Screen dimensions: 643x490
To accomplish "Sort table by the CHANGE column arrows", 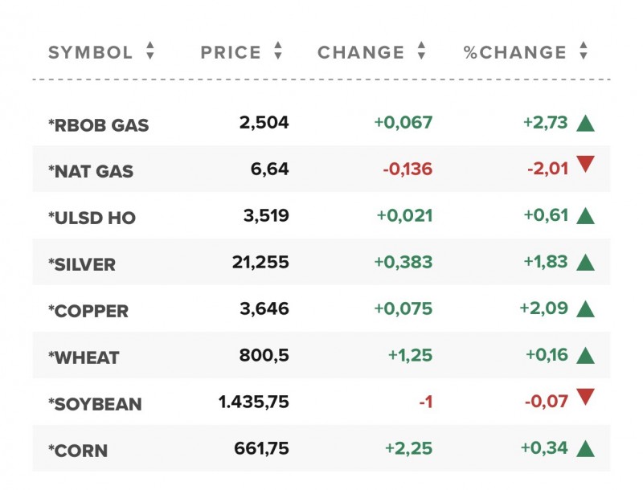I will coord(421,52).
